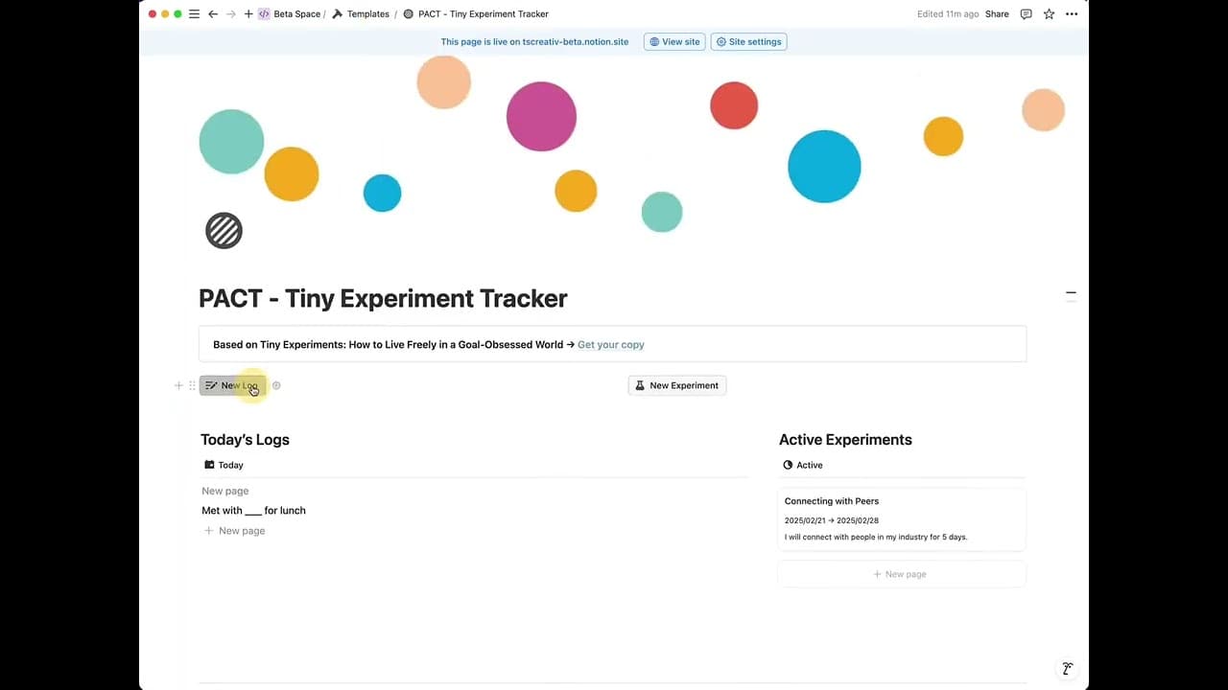Open button settings gear next to New Log
Screen dimensions: 1228x690
(x=276, y=385)
